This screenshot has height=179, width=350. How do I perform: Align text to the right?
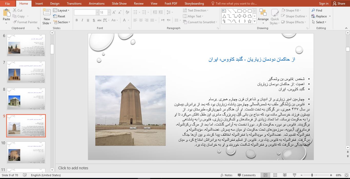(147, 20)
